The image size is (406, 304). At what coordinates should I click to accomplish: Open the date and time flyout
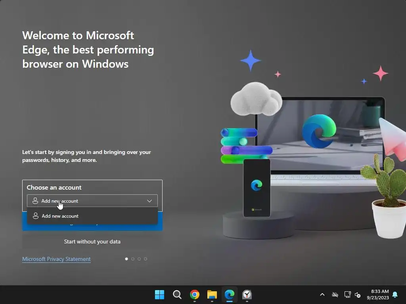(x=378, y=294)
